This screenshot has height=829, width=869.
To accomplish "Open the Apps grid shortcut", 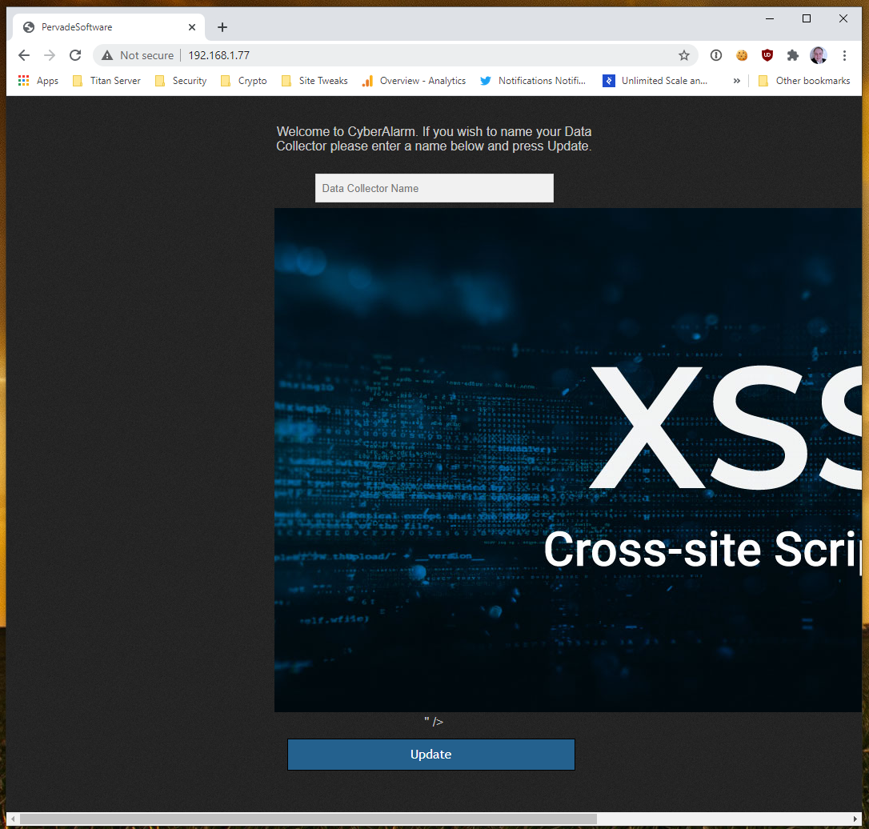I will coord(38,81).
